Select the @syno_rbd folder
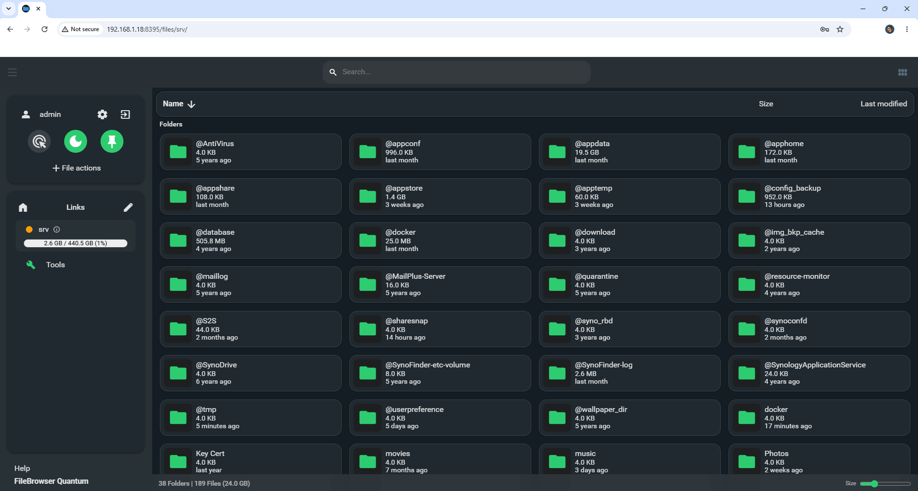918x491 pixels. point(630,329)
